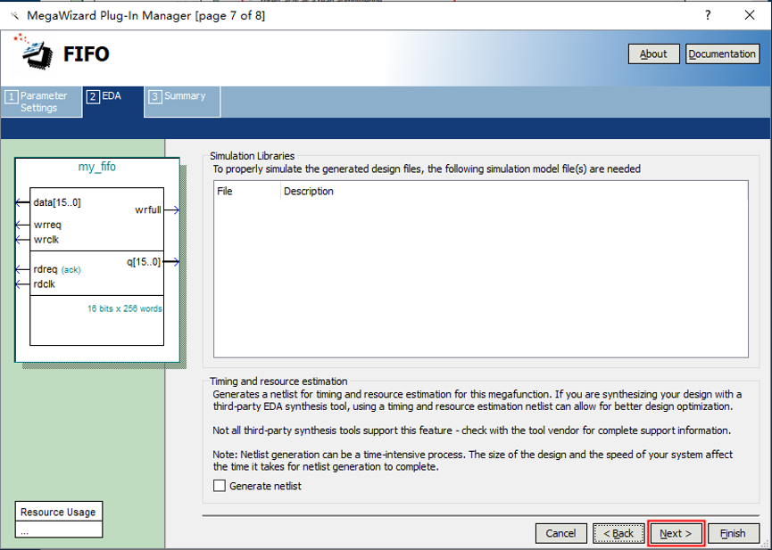Go back with the Back button
772x550 pixels.
(x=618, y=533)
